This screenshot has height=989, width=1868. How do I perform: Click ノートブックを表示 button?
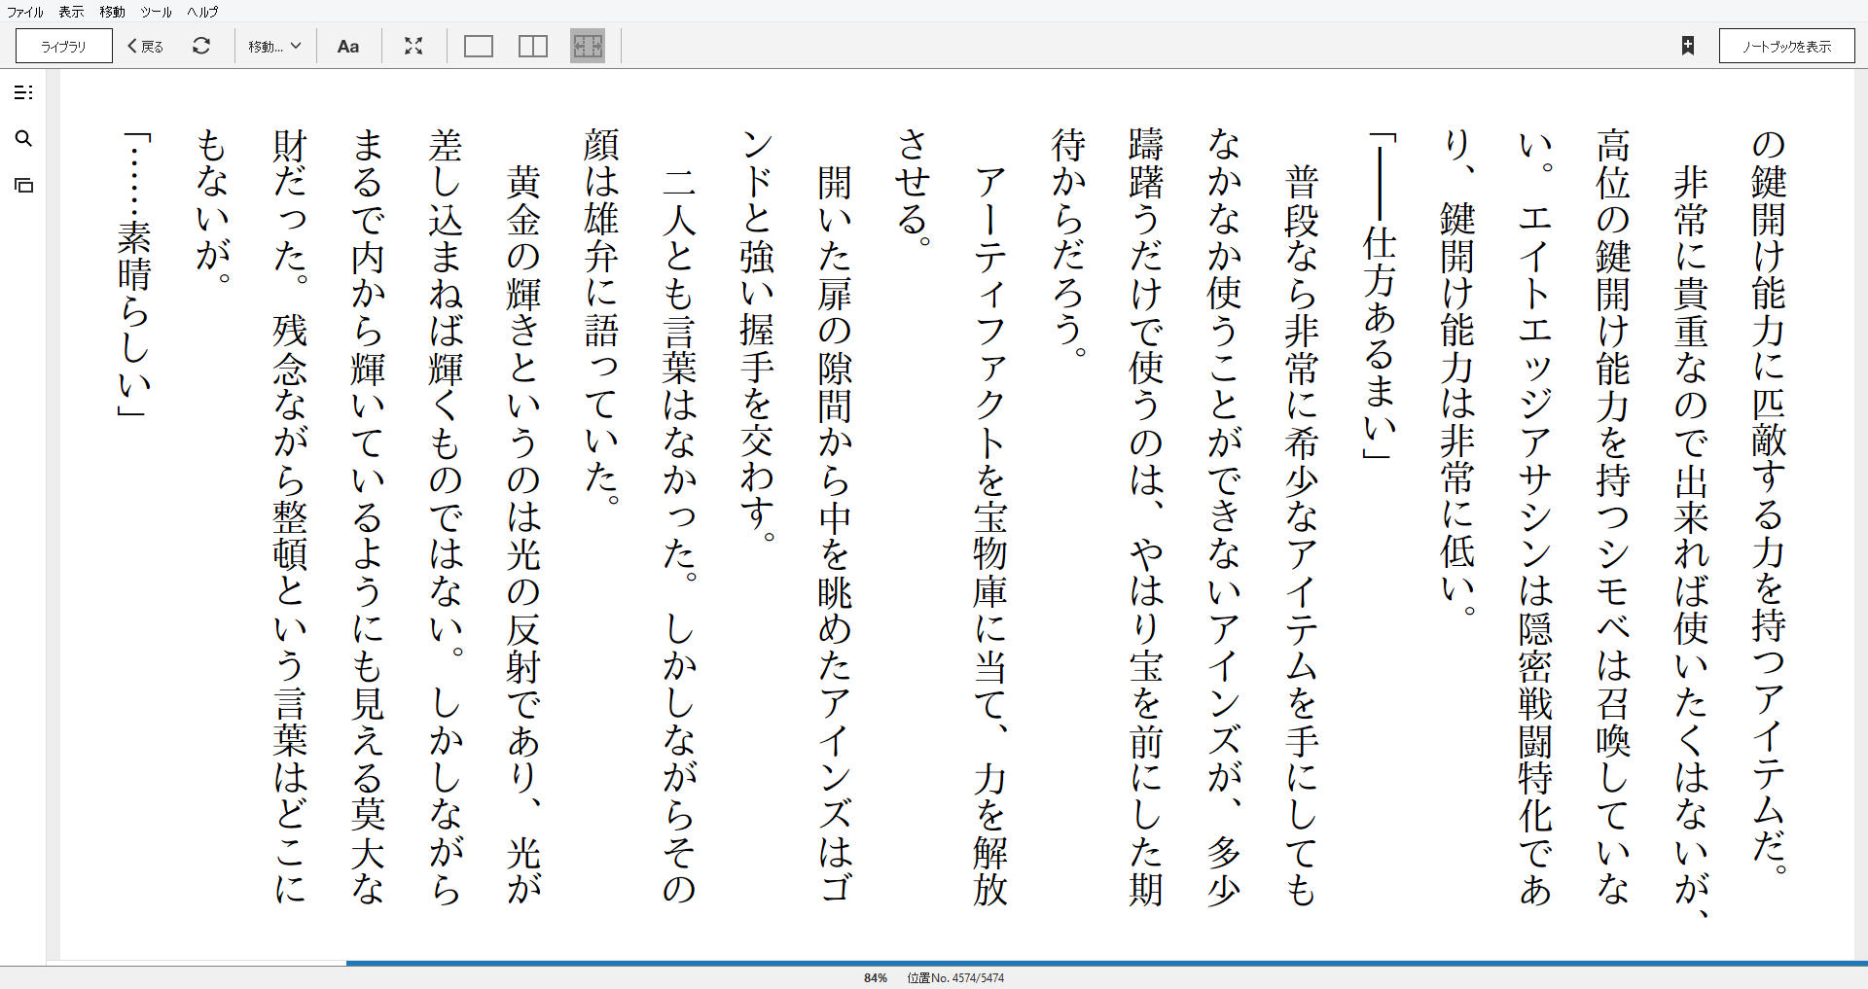point(1786,46)
